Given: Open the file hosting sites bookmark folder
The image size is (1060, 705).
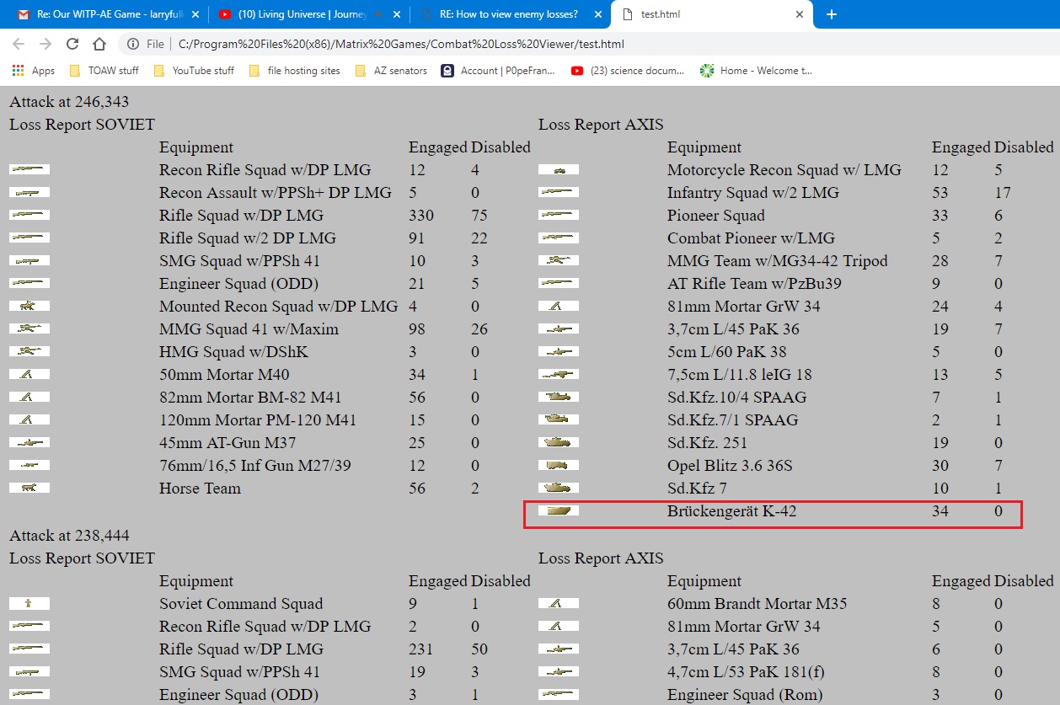Looking at the screenshot, I should [295, 71].
